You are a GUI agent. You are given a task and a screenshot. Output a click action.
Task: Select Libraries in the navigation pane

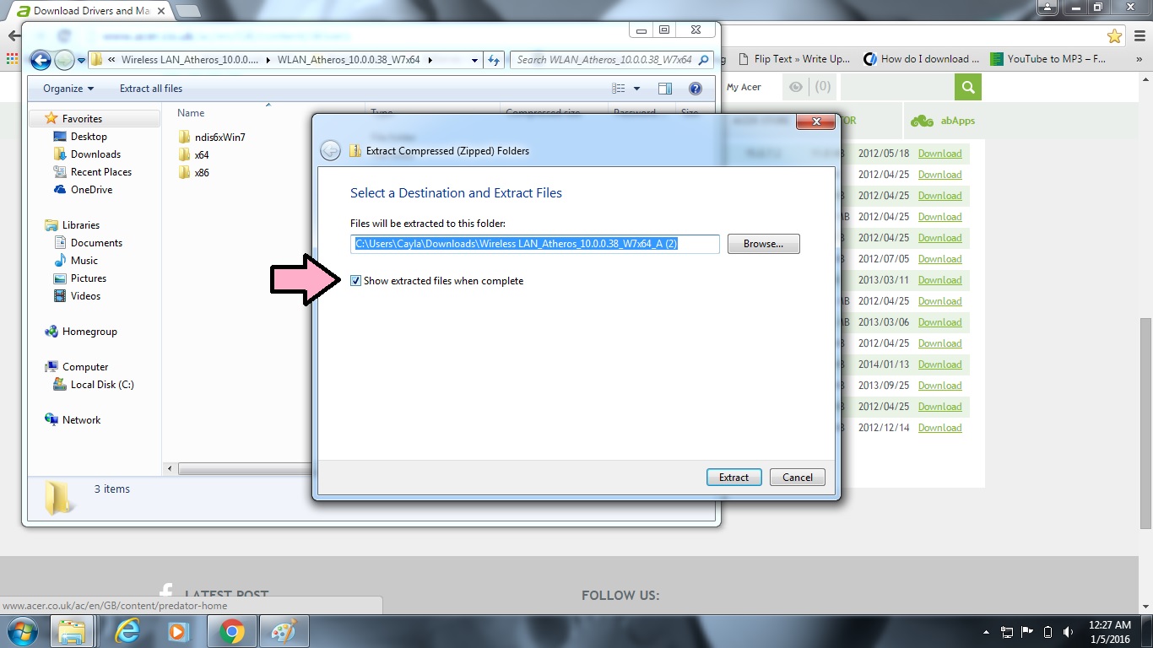pos(80,225)
